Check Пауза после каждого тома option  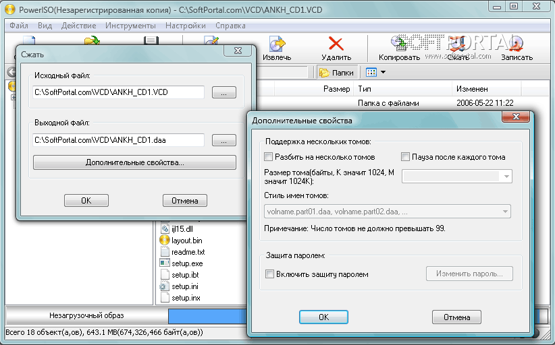[406, 157]
